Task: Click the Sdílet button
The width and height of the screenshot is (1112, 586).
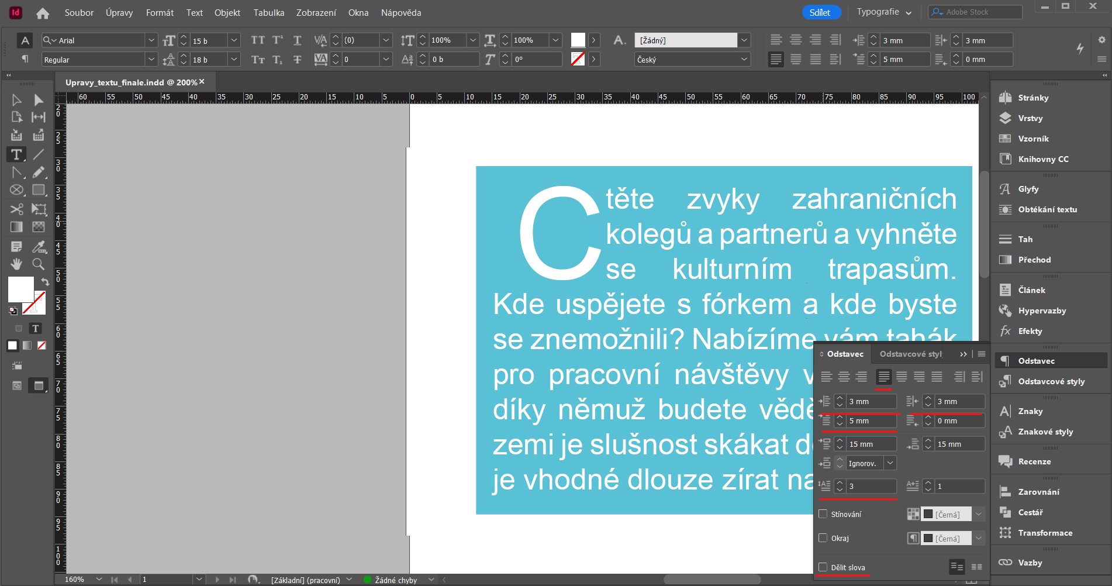Action: [x=821, y=12]
